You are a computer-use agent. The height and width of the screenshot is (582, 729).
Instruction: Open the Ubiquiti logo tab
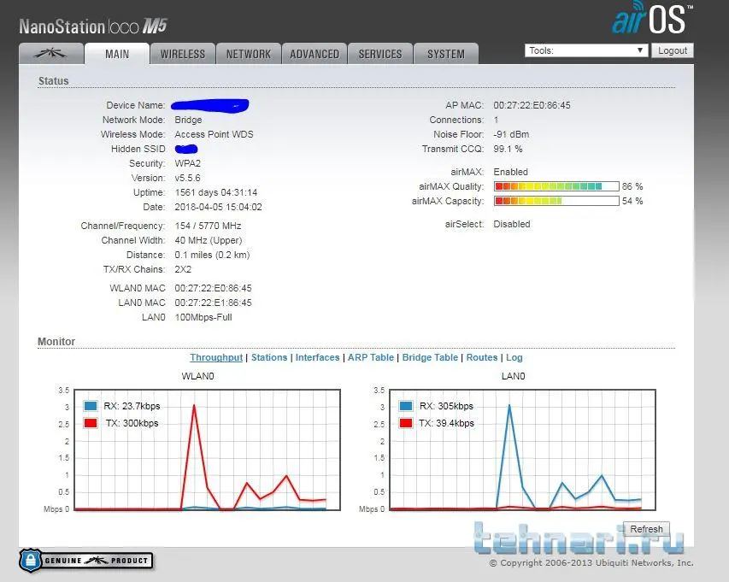51,54
